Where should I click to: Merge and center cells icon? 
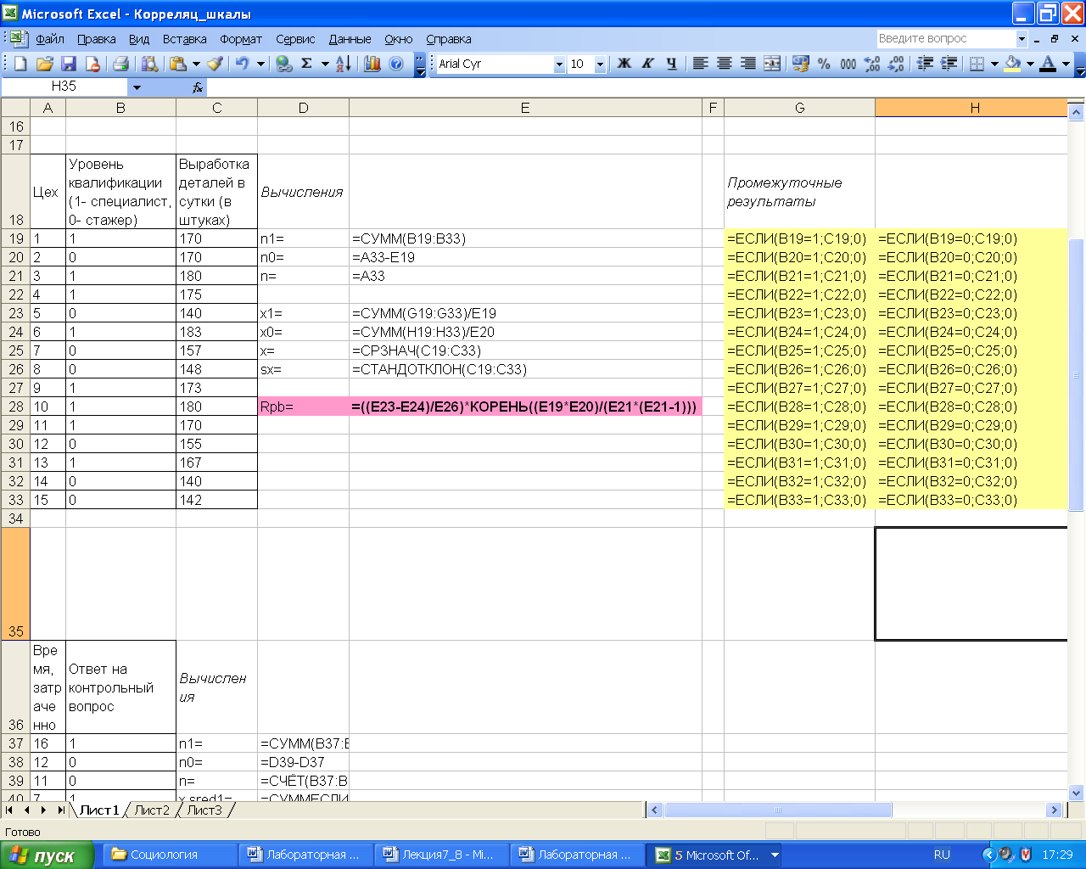click(772, 64)
